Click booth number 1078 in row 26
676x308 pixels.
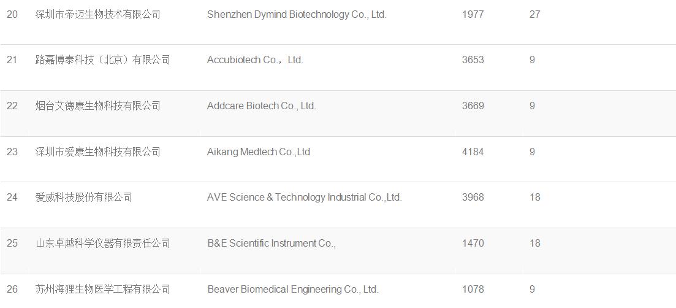[473, 289]
